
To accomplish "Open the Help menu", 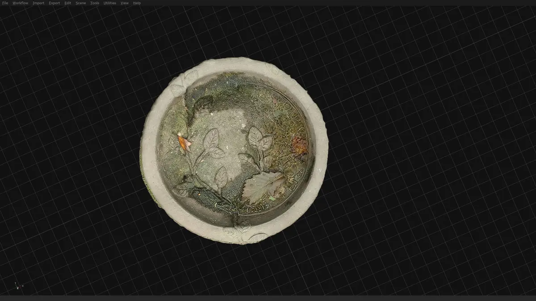I will 137,3.
